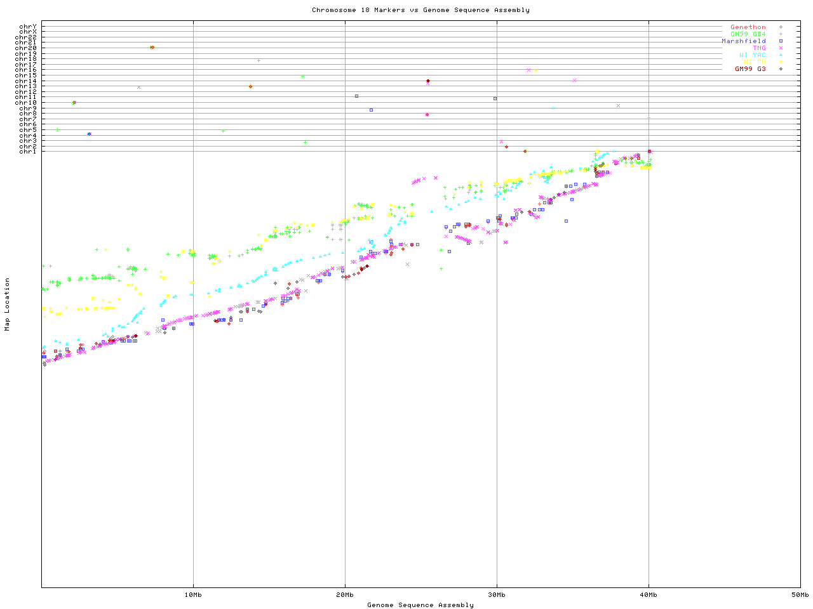The height and width of the screenshot is (609, 813).
Task: Click the chr10 label on y-axis
Action: (26, 103)
